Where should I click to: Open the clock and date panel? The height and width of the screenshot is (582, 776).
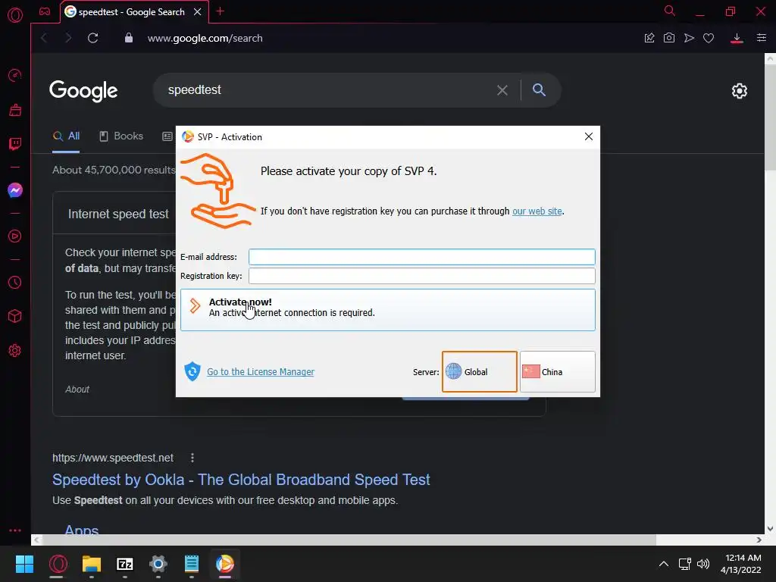click(741, 564)
